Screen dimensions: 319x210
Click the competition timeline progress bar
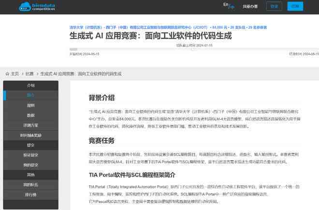[x=194, y=49]
